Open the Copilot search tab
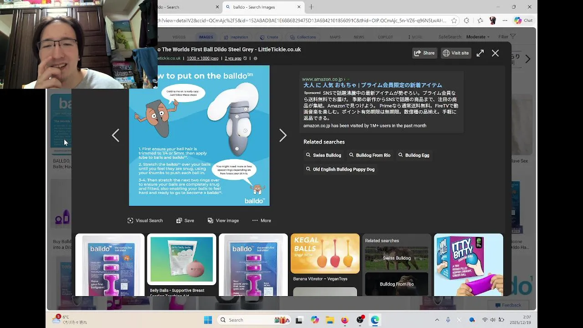 [385, 37]
